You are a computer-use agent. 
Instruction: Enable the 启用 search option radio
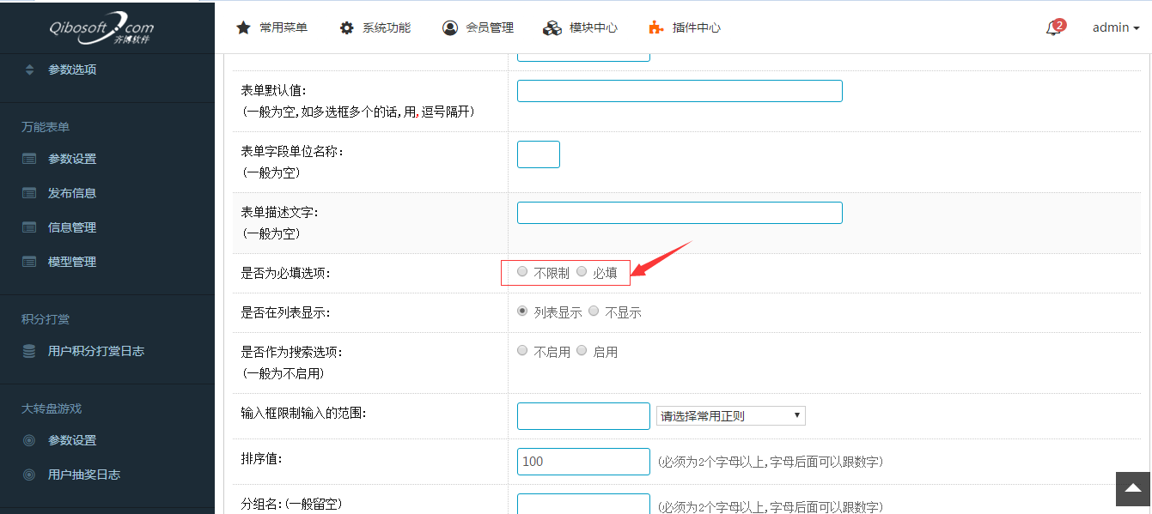point(582,351)
